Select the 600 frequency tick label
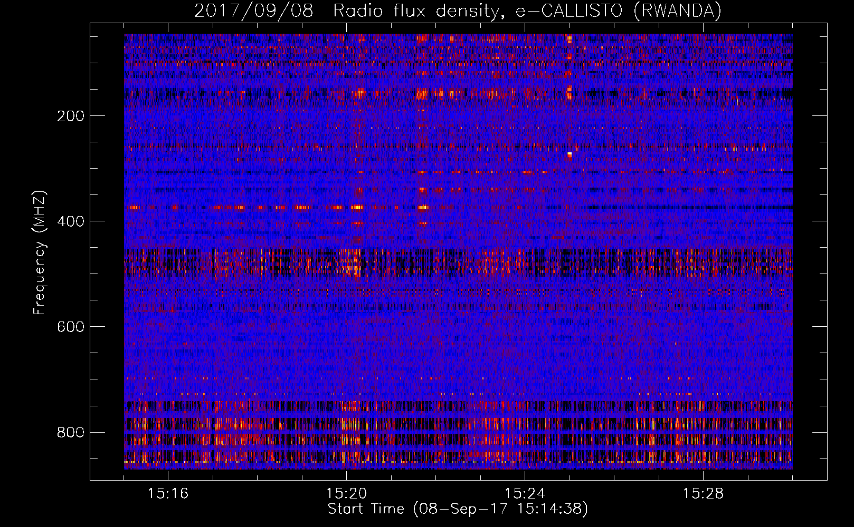The height and width of the screenshot is (527, 854). [x=71, y=327]
